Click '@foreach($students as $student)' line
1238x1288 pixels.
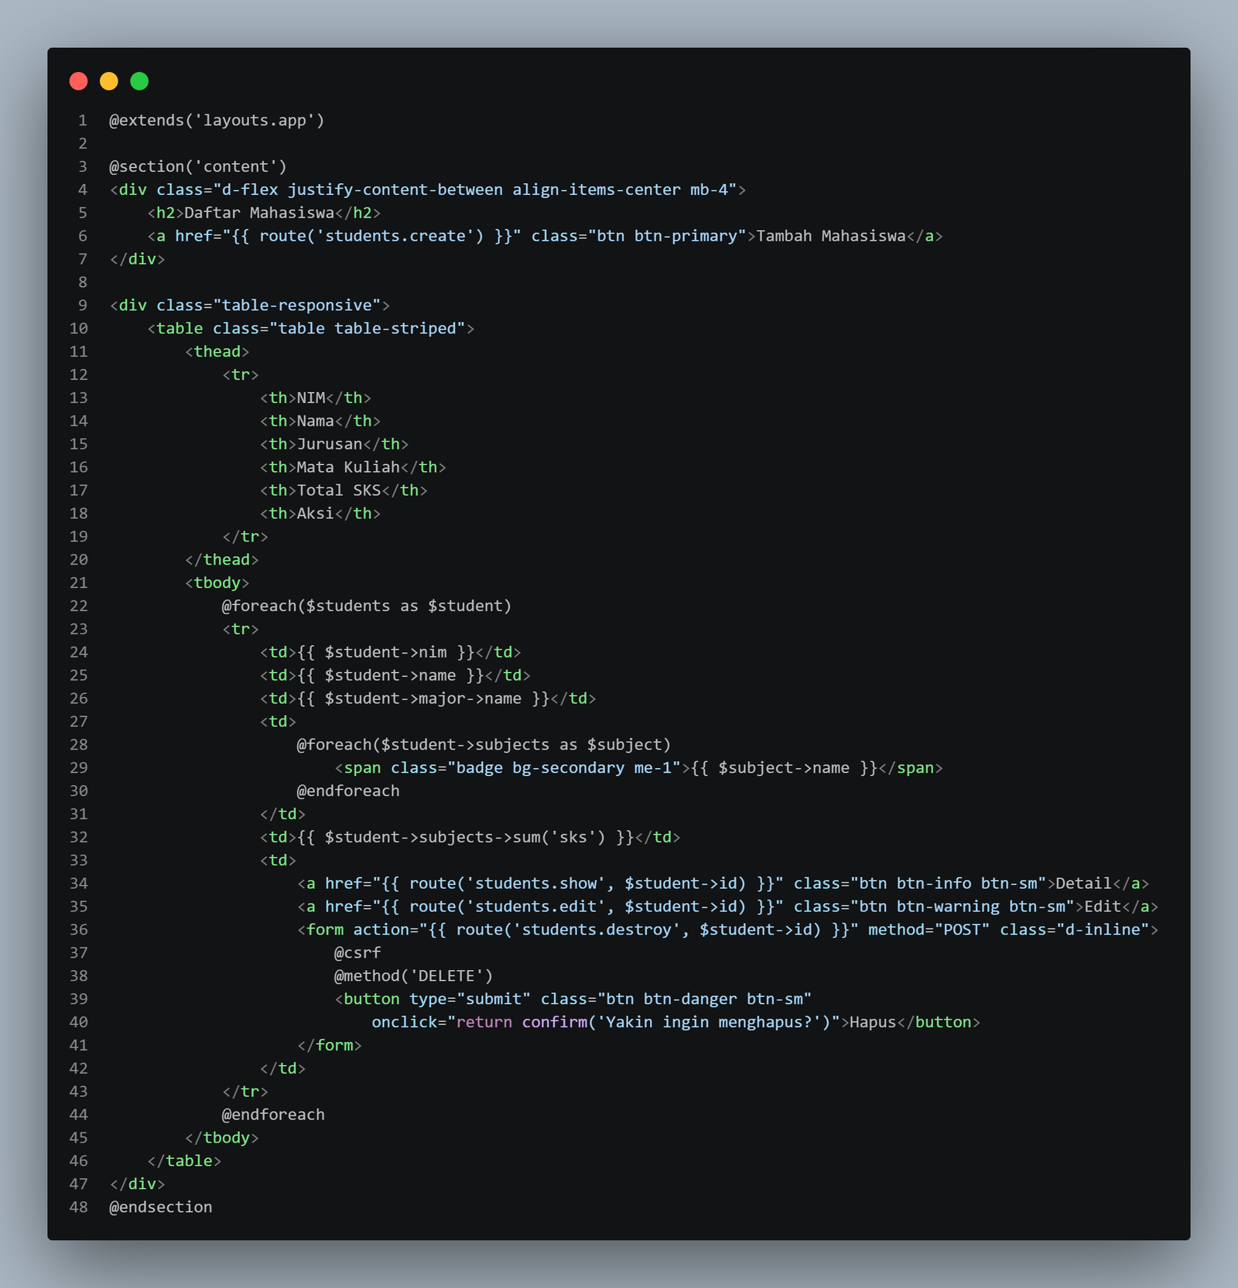click(367, 606)
